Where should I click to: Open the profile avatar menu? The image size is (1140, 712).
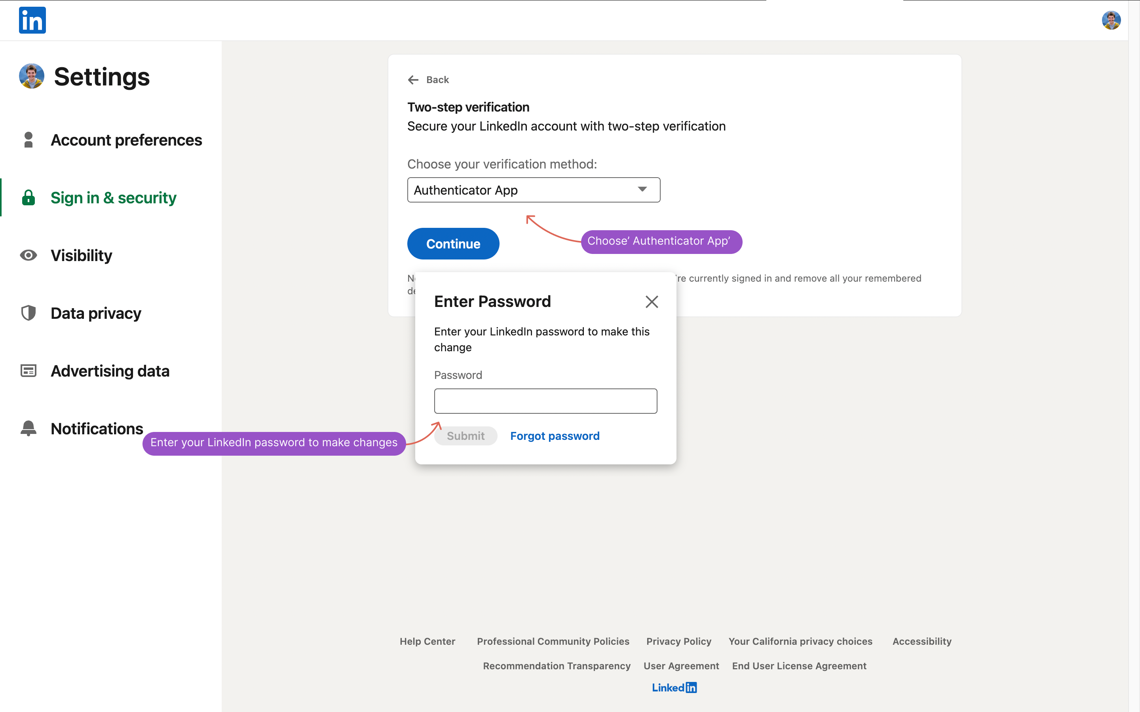(x=1111, y=20)
